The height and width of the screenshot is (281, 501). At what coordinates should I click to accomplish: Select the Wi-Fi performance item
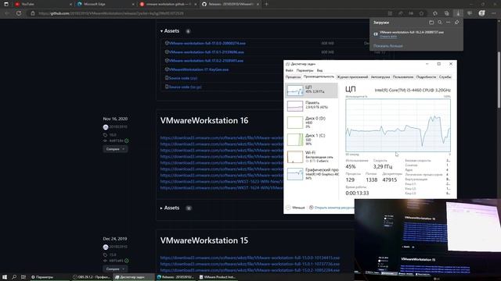312,157
